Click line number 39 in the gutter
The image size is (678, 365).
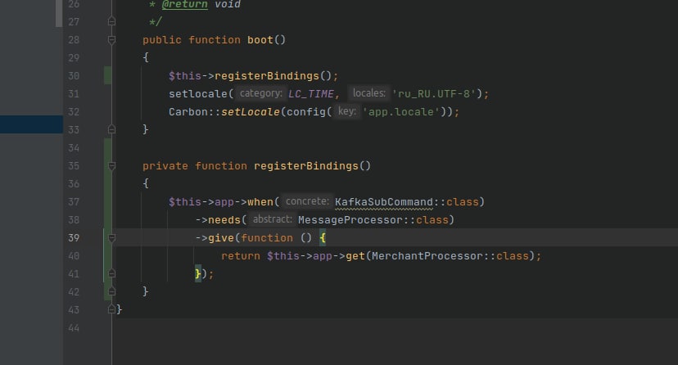coord(74,238)
